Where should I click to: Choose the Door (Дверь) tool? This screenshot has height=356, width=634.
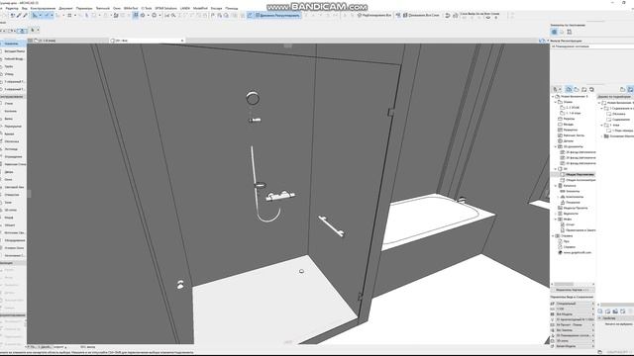pos(13,172)
